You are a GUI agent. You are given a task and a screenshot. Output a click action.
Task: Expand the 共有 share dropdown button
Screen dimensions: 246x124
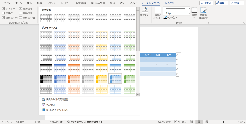point(237,3)
